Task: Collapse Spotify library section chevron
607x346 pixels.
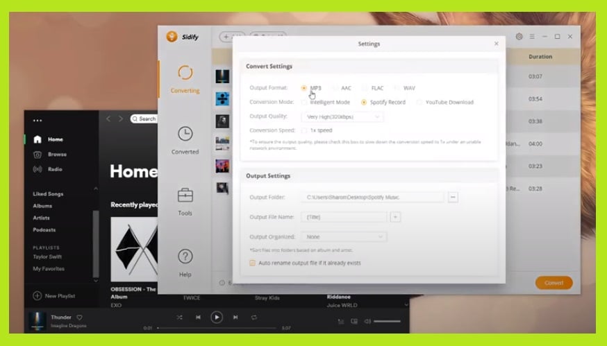Action: coord(96,189)
